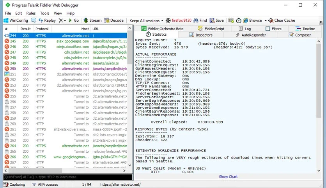
Task: Click lock icon of tunnel session 256
Action: coord(7,102)
